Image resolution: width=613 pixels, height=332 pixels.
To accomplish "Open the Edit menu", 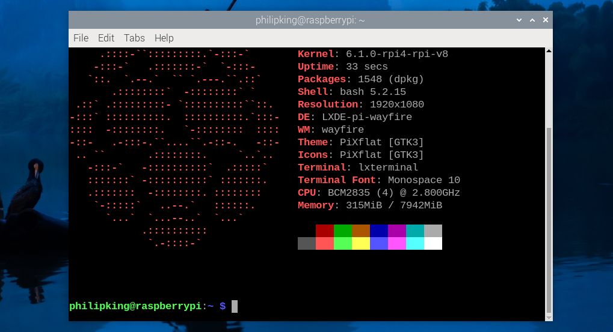I will (x=106, y=38).
